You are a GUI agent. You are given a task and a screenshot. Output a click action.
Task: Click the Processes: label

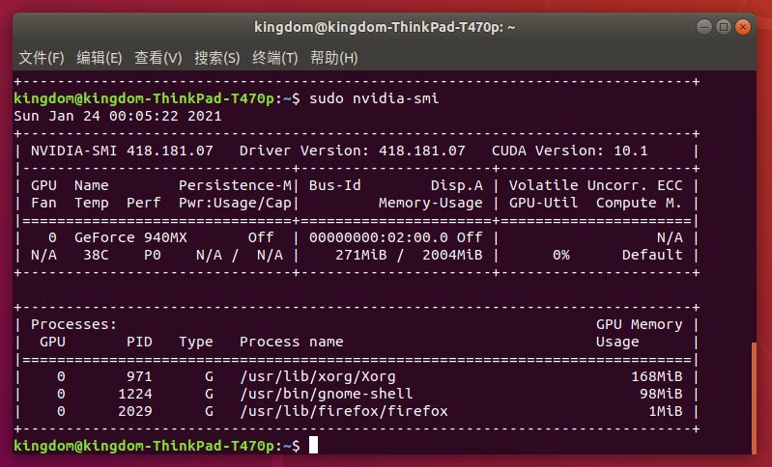[73, 324]
